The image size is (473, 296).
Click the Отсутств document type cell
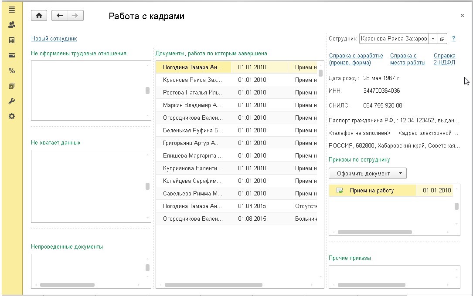(305, 207)
